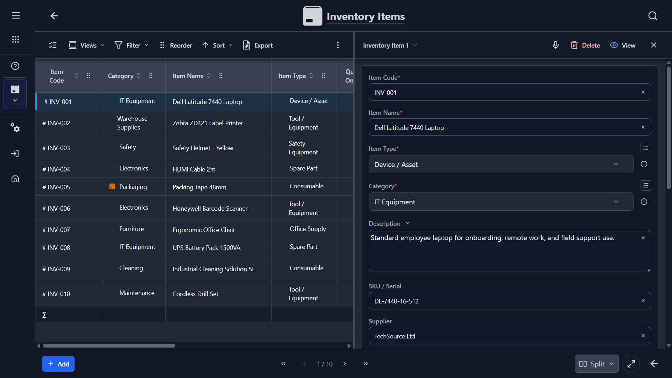This screenshot has width=672, height=378.
Task: Open the Views dropdown
Action: pos(87,45)
